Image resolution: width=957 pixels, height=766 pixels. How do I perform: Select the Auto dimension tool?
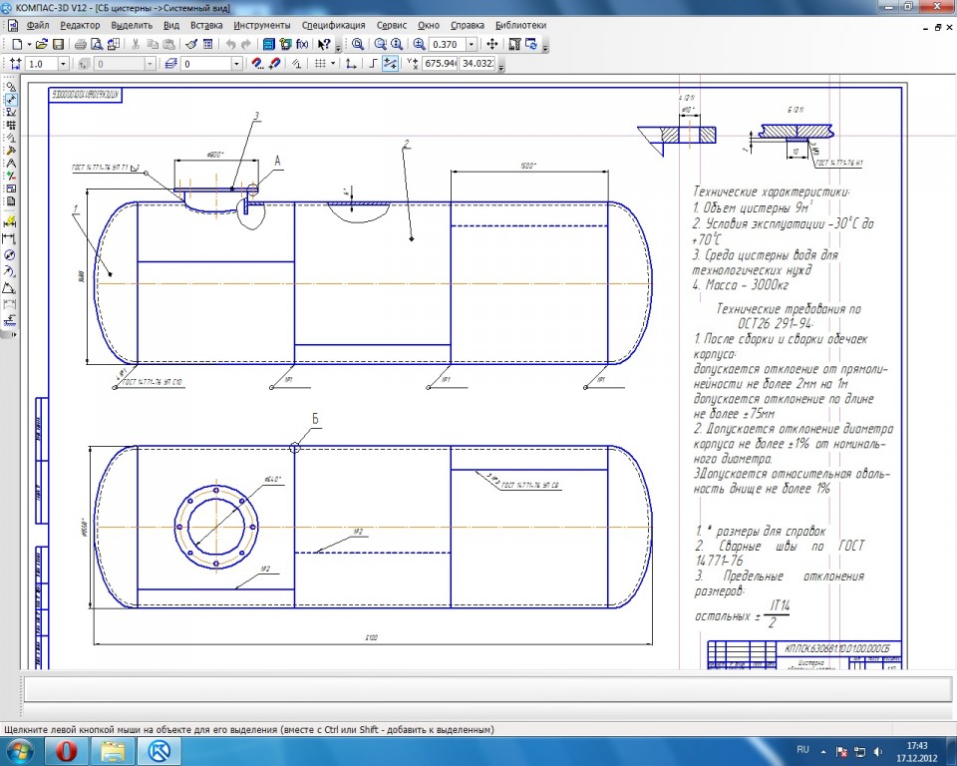click(x=10, y=221)
